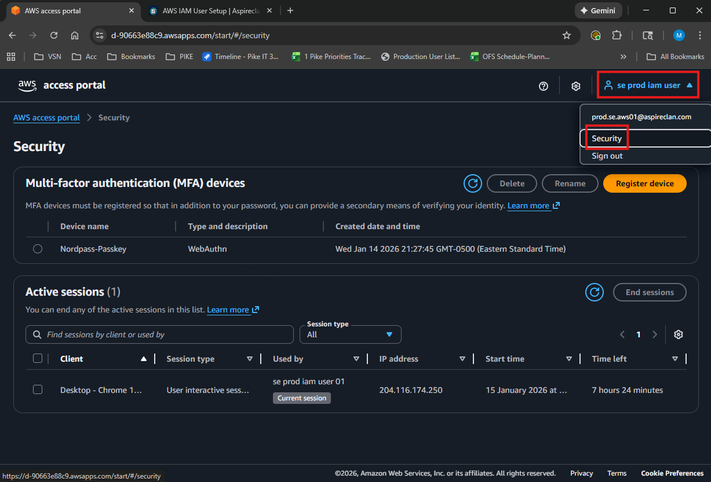711x482 pixels.
Task: Open Learn more link for MFA devices
Action: [534, 205]
